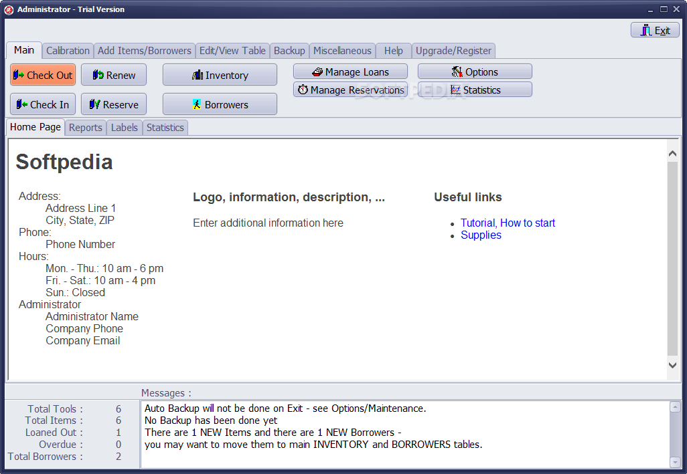Click the 'City, State, ZIP' text

80,220
